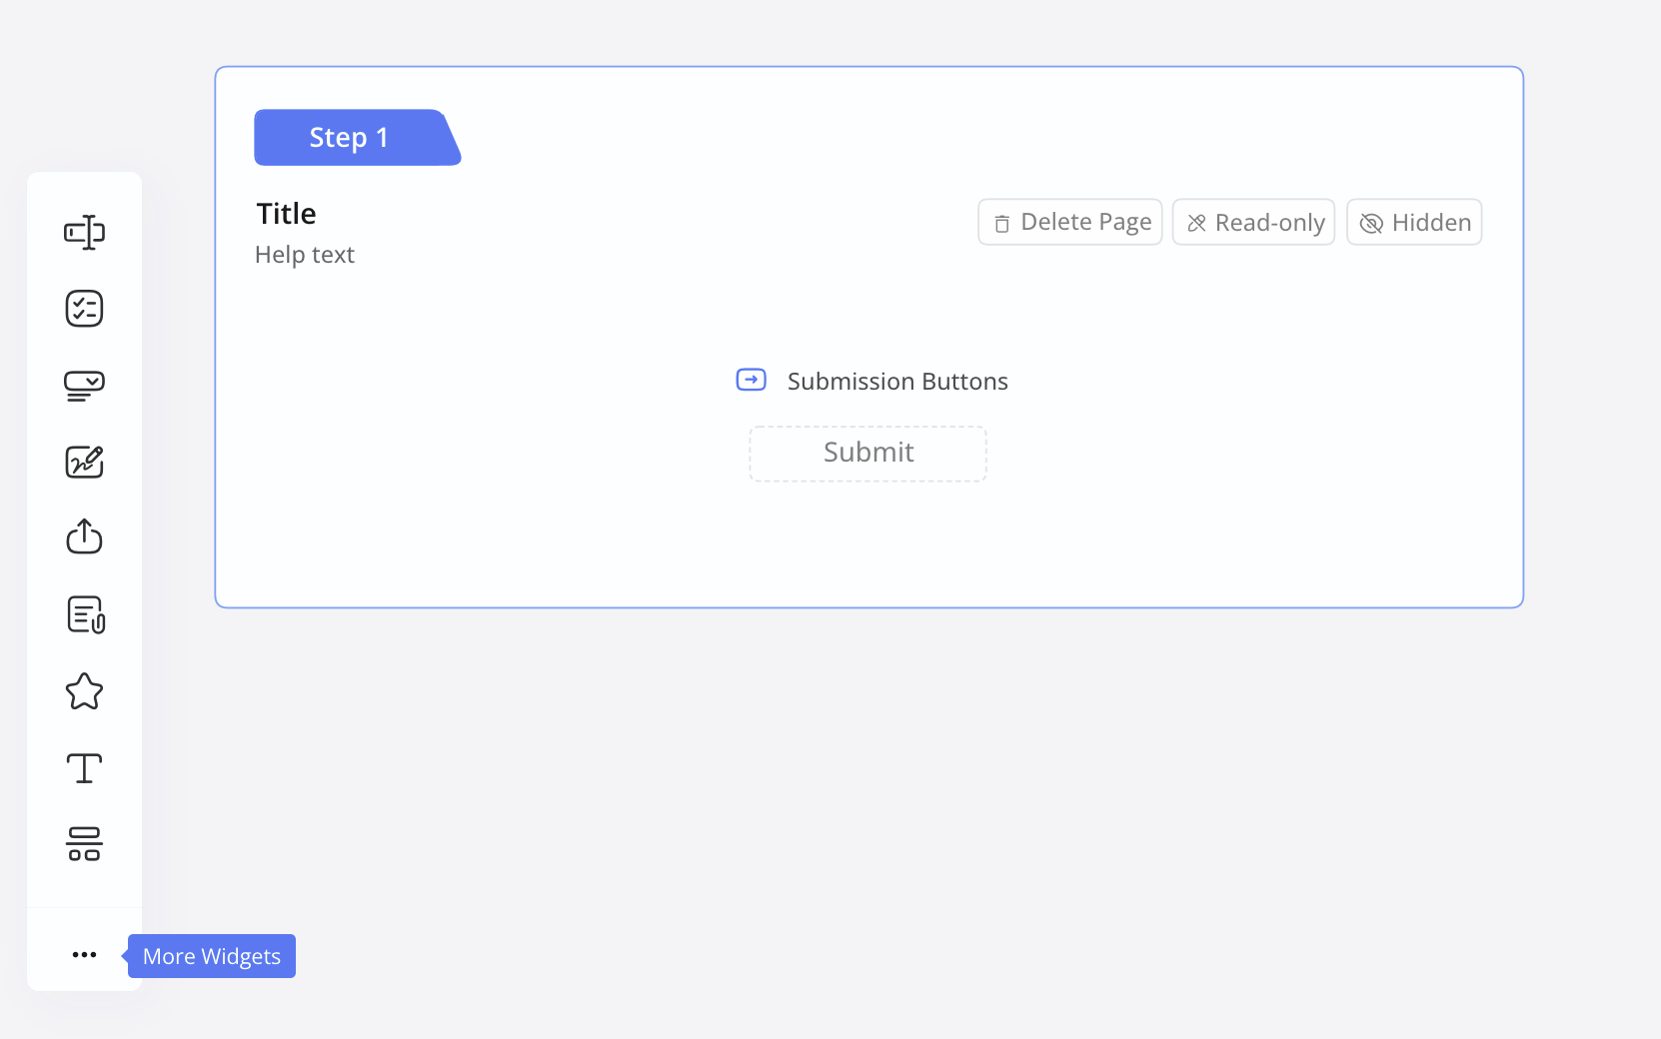Add the star rating widget
This screenshot has height=1039, width=1661.
tap(84, 691)
